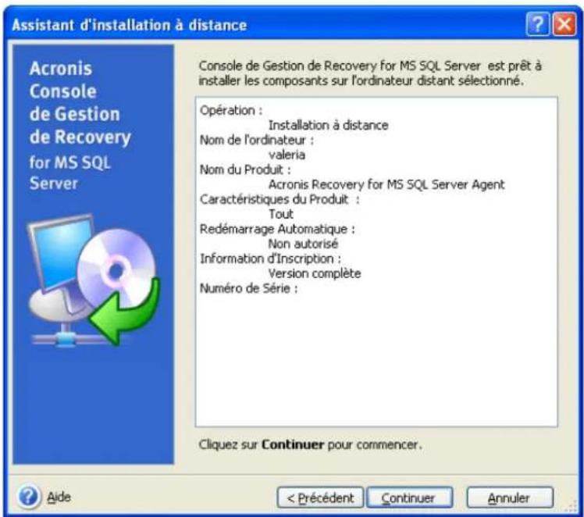Screen dimensions: 584x517
Task: Select the 'Non autorisé' value
Action: point(303,244)
